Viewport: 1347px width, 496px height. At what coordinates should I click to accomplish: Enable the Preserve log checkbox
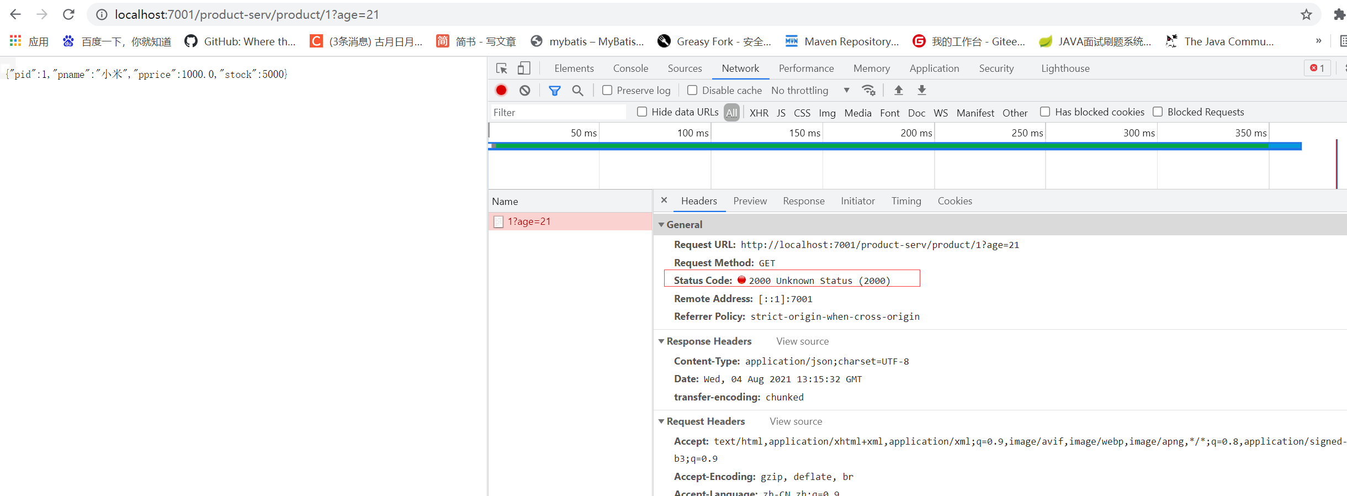pos(607,90)
